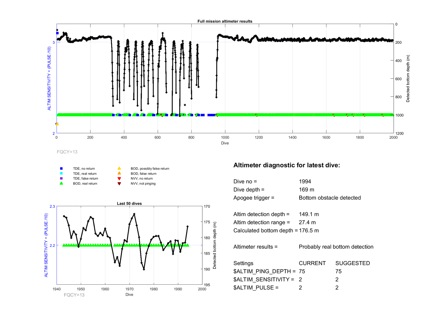Viewport: 435px width, 320px height.
Task: Select the dive number value 1994
Action: [x=305, y=181]
